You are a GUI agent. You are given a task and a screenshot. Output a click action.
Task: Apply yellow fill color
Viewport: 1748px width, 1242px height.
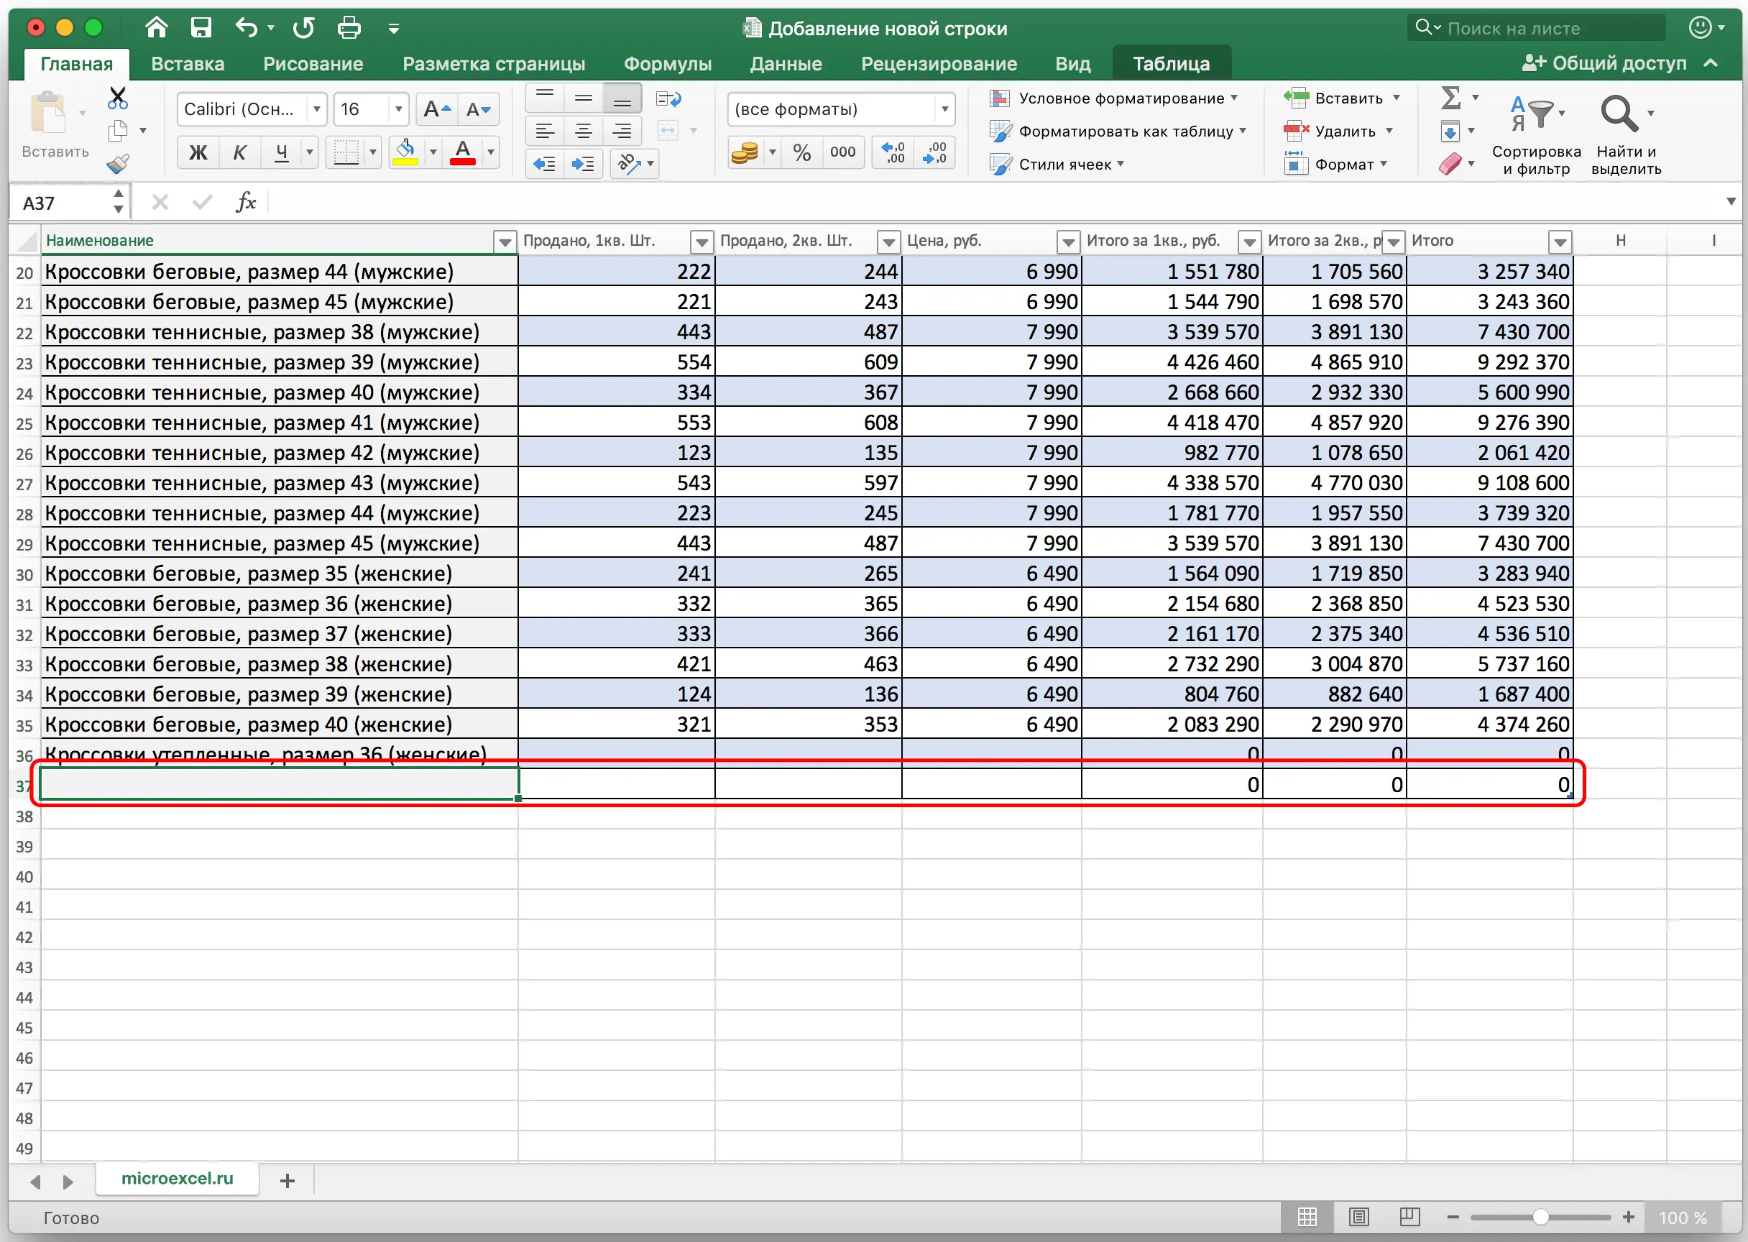(x=405, y=152)
